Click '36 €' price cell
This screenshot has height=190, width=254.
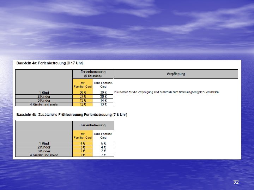(x=83, y=93)
